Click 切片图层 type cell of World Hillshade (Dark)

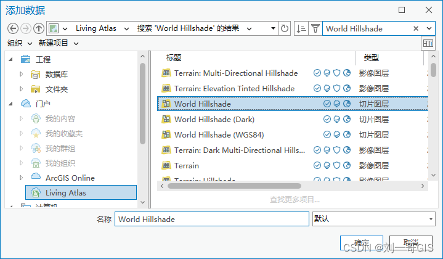click(x=374, y=119)
